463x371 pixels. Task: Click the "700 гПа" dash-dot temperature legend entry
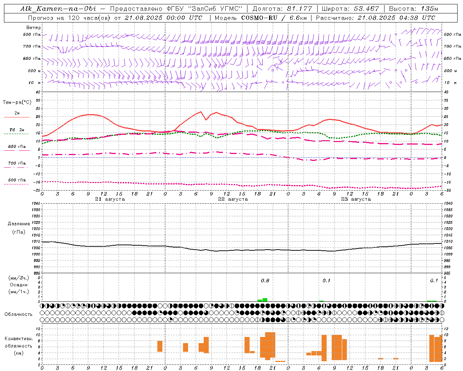click(17, 165)
